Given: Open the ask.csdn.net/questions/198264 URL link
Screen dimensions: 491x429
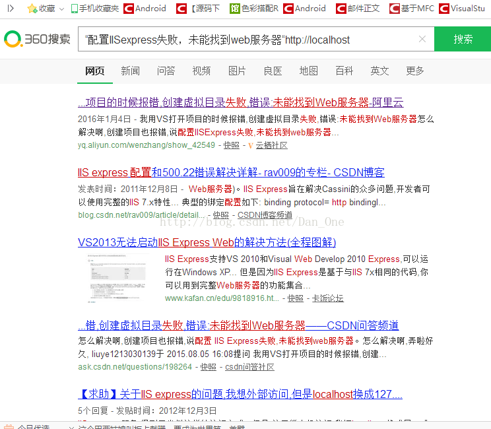Looking at the screenshot, I should (x=135, y=367).
